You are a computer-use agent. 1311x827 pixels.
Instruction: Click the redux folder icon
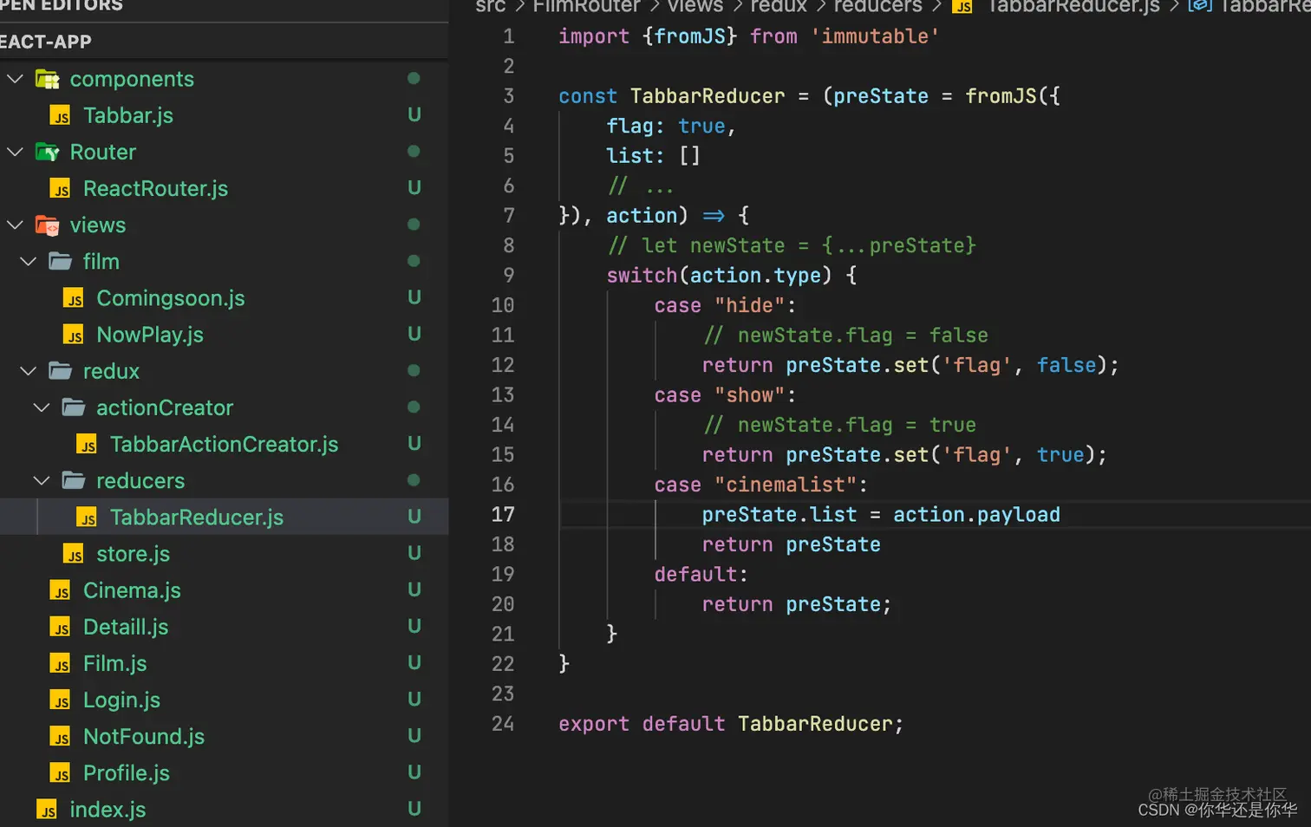coord(60,371)
